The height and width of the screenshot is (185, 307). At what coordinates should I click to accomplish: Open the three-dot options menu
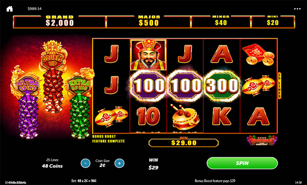click(297, 9)
